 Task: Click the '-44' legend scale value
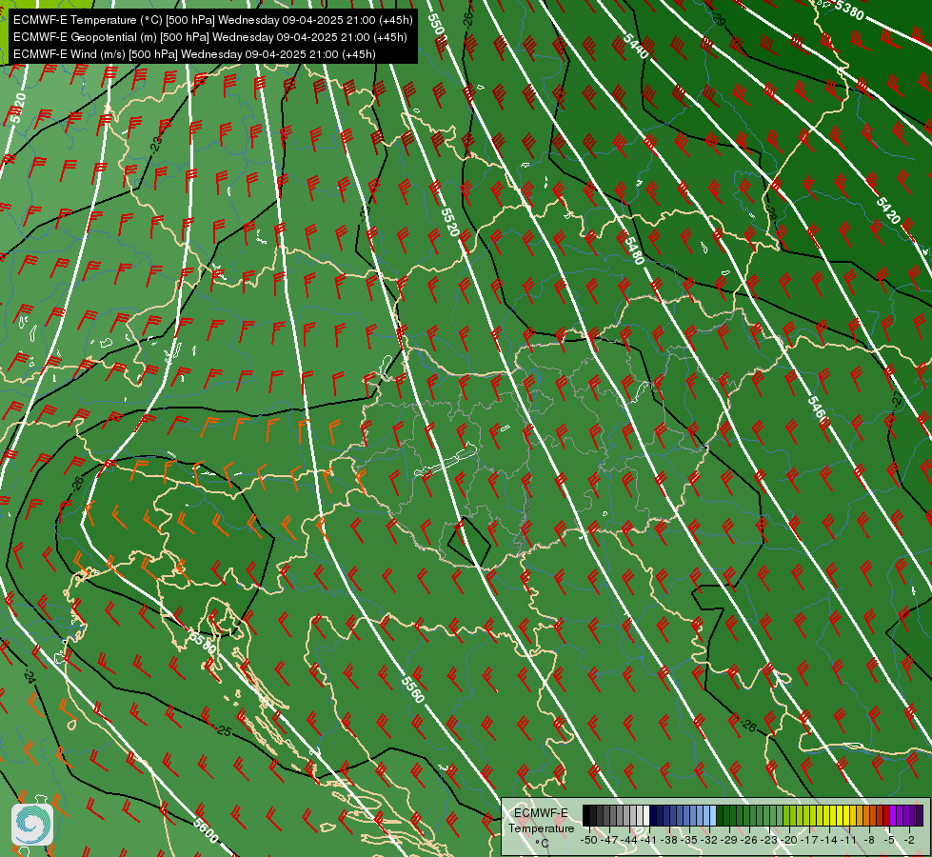click(x=629, y=840)
